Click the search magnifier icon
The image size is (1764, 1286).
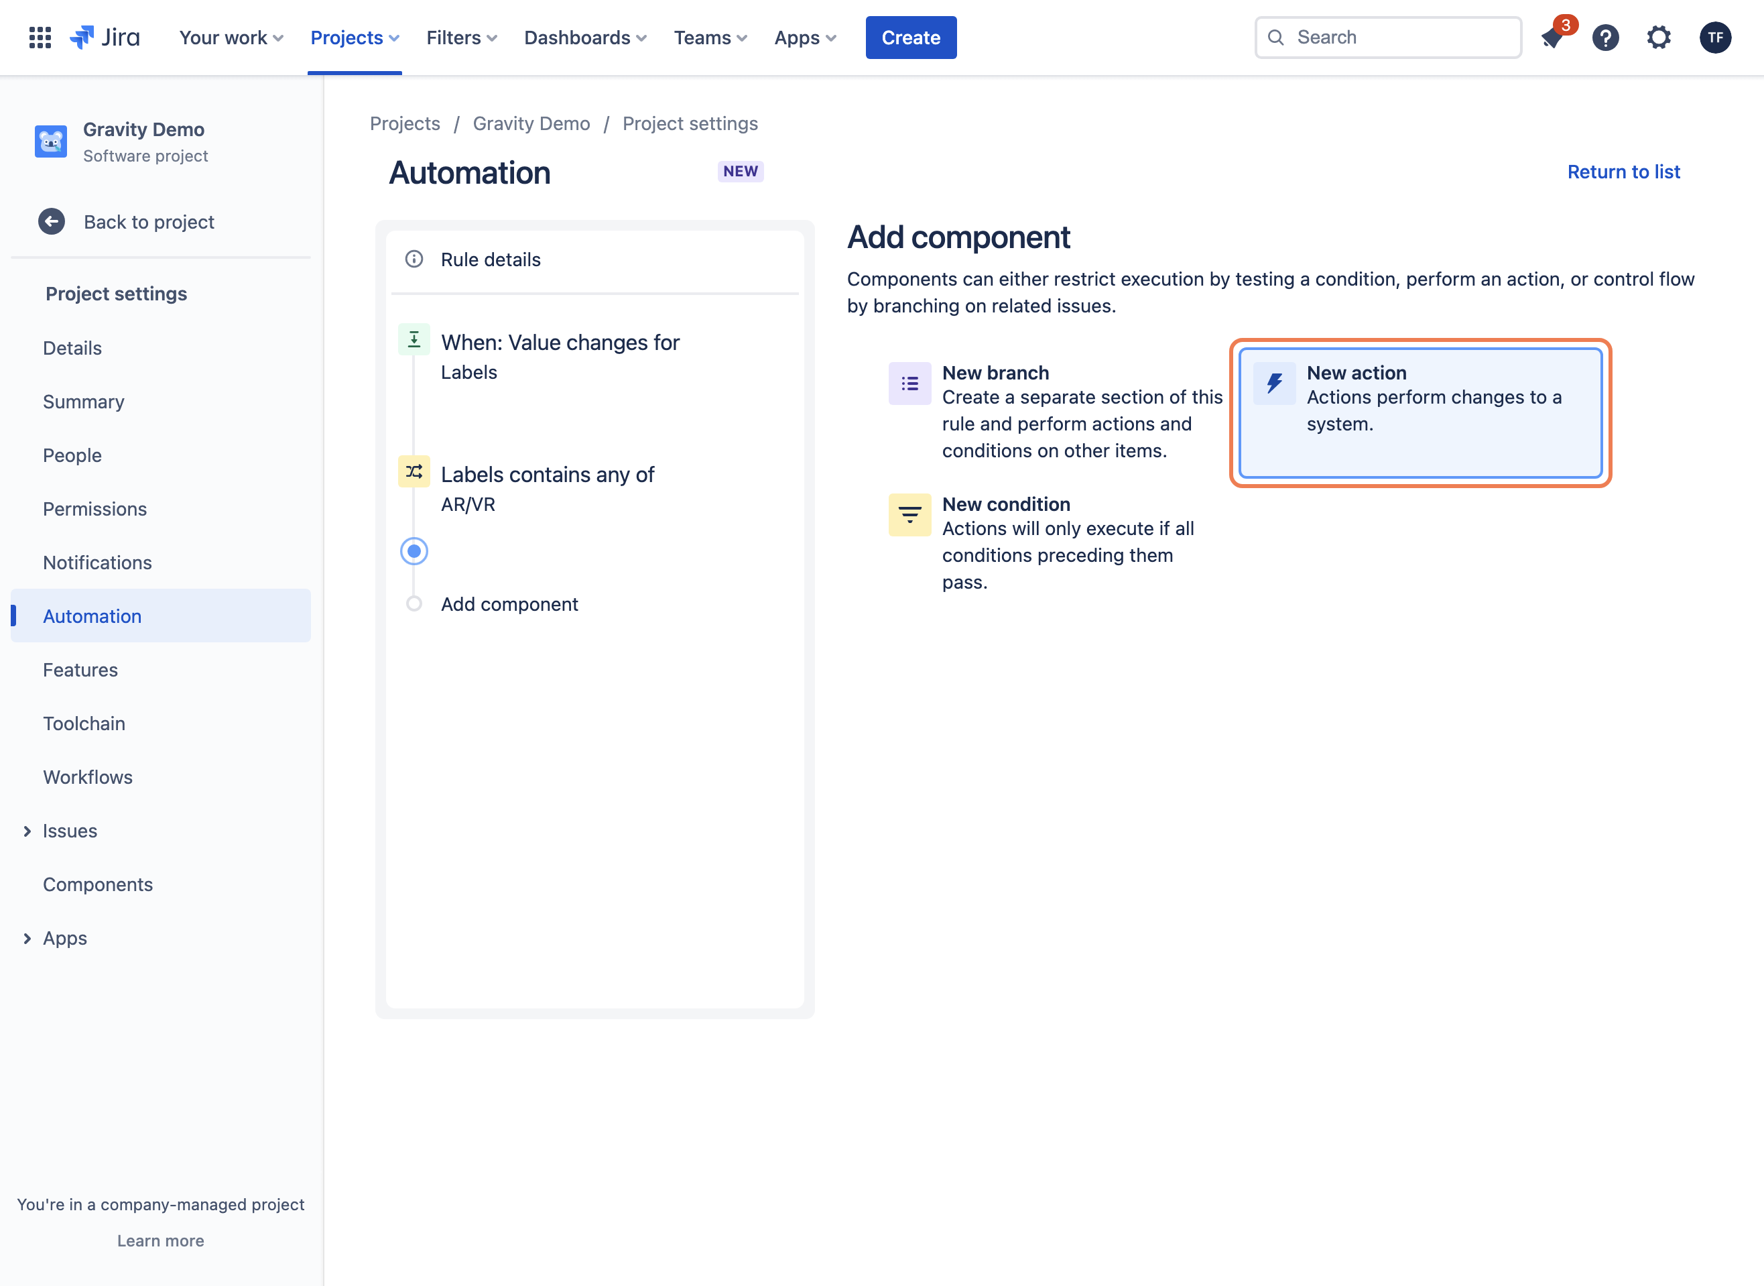1275,38
